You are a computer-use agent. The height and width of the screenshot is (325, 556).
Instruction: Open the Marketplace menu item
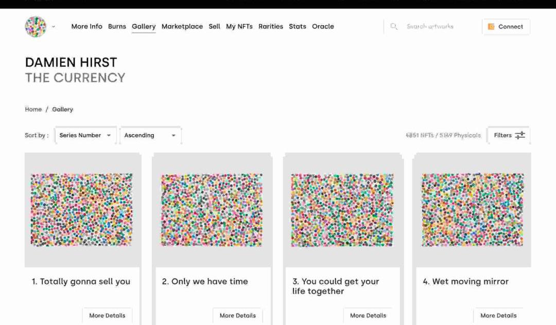[182, 27]
